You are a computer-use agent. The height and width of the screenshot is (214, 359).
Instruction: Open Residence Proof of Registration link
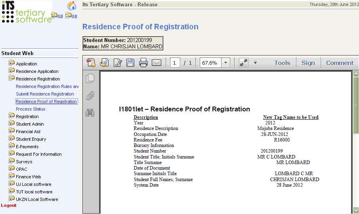[x=46, y=101]
